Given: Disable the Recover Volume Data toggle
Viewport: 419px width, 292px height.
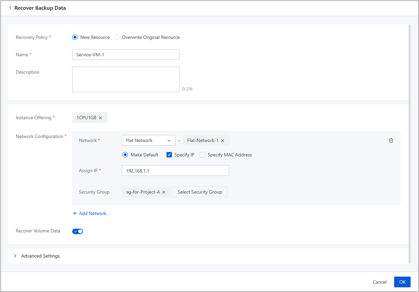Looking at the screenshot, I should click(78, 231).
